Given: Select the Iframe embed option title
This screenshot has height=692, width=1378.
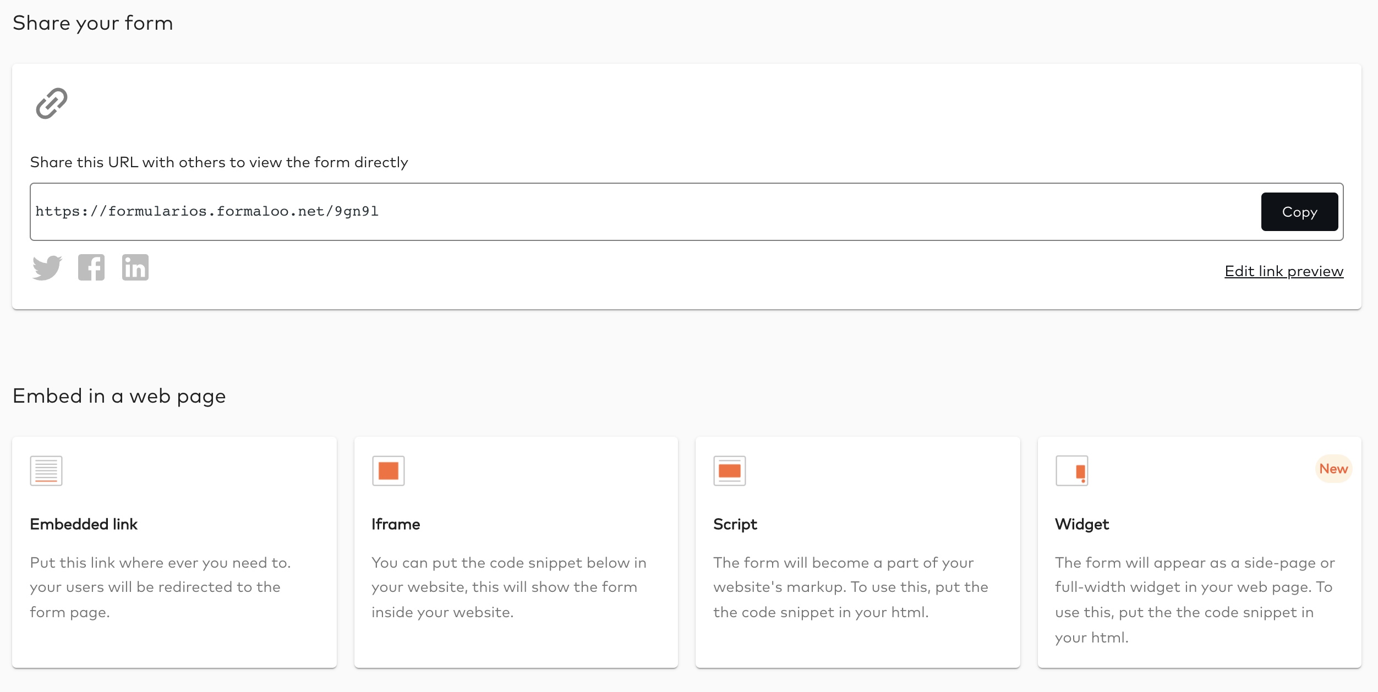Looking at the screenshot, I should pyautogui.click(x=396, y=524).
